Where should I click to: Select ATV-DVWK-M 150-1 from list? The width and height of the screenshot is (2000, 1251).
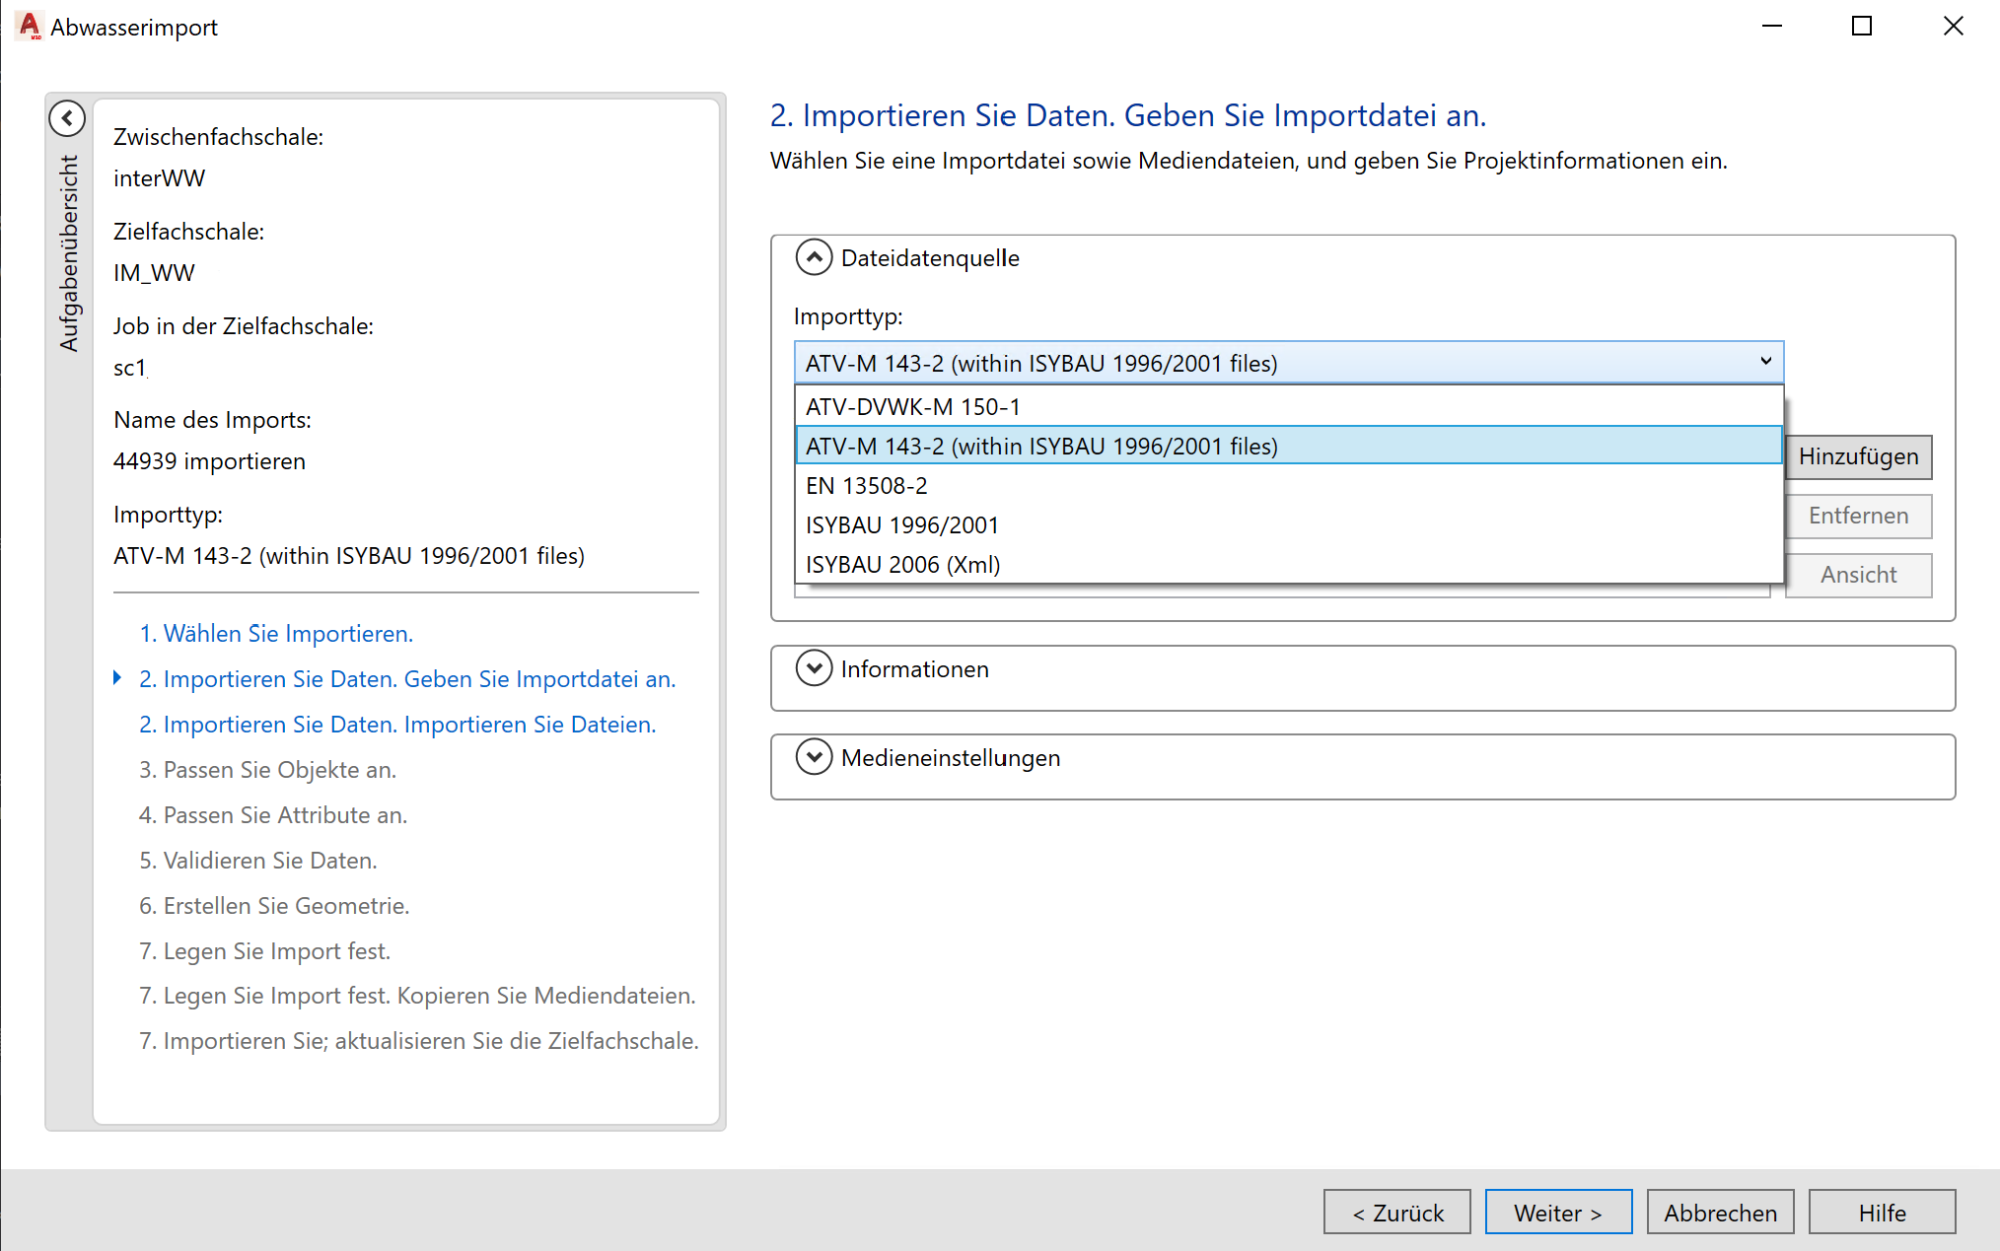912,406
